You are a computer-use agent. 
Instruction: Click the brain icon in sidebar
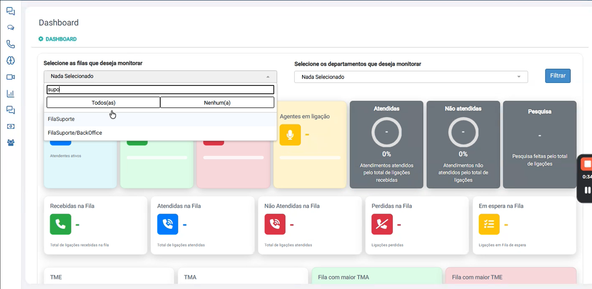coord(11,60)
